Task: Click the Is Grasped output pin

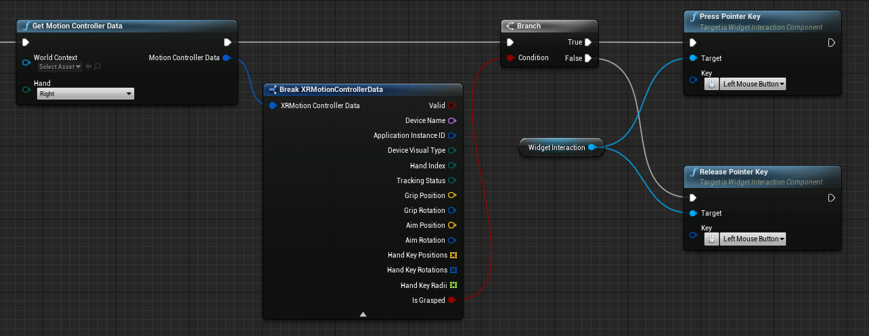Action: [452, 300]
